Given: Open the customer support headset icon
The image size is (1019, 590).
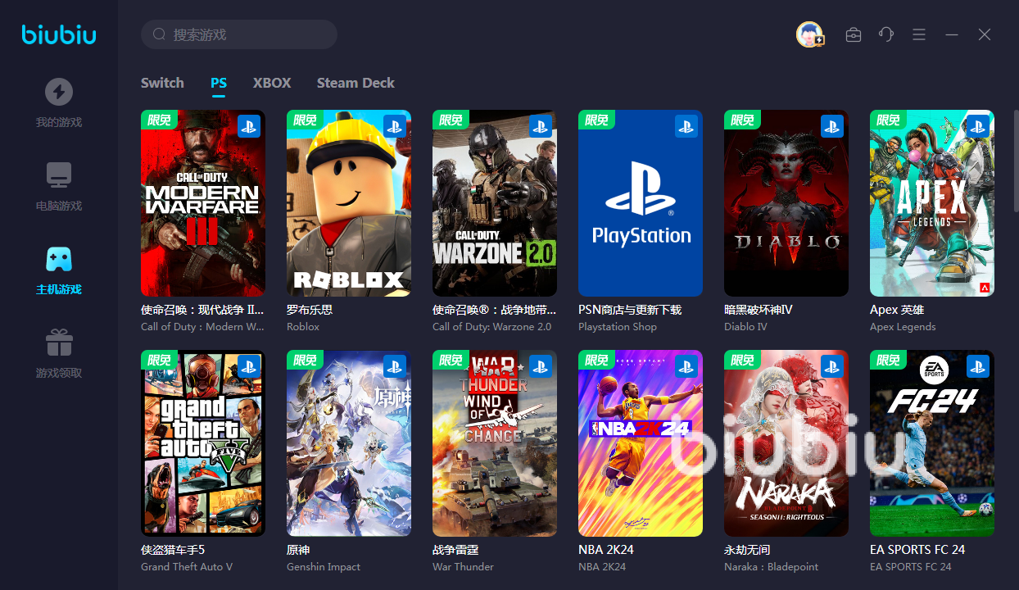Looking at the screenshot, I should [885, 34].
